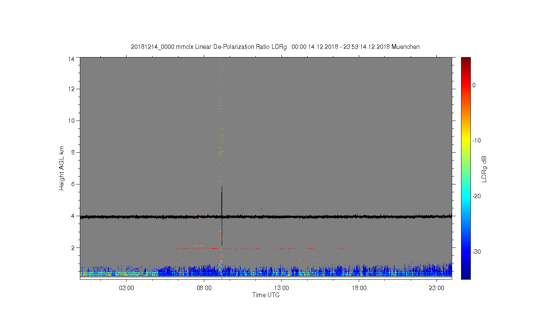
Task: Click the height tick label 14
Action: pyautogui.click(x=71, y=59)
